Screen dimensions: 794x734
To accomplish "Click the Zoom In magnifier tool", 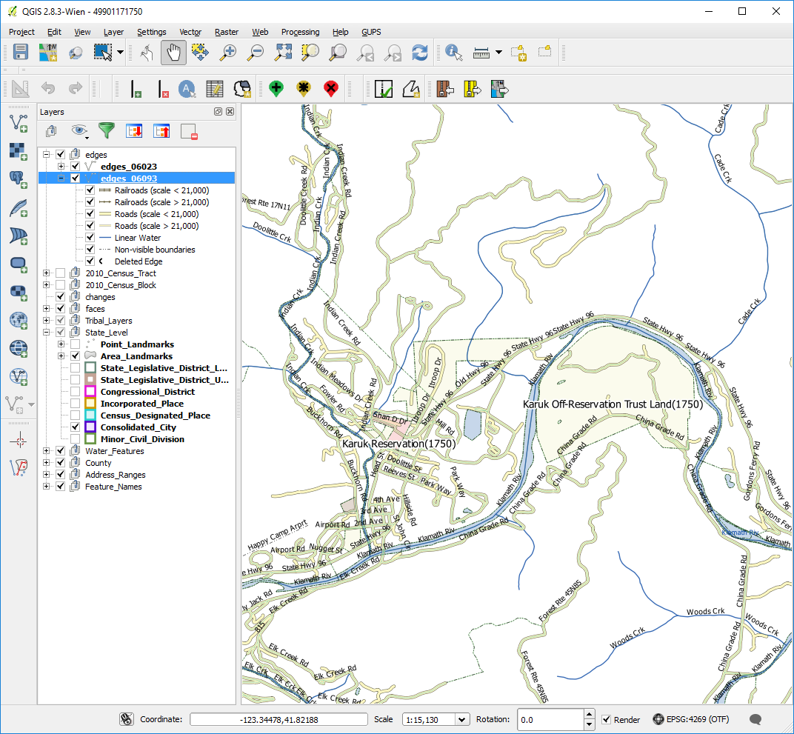I will click(x=229, y=53).
